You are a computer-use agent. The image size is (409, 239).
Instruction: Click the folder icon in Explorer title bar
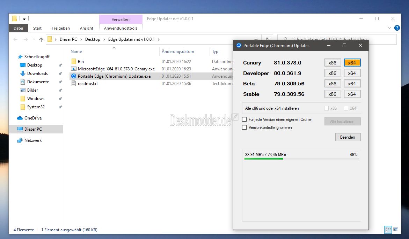tap(15, 18)
